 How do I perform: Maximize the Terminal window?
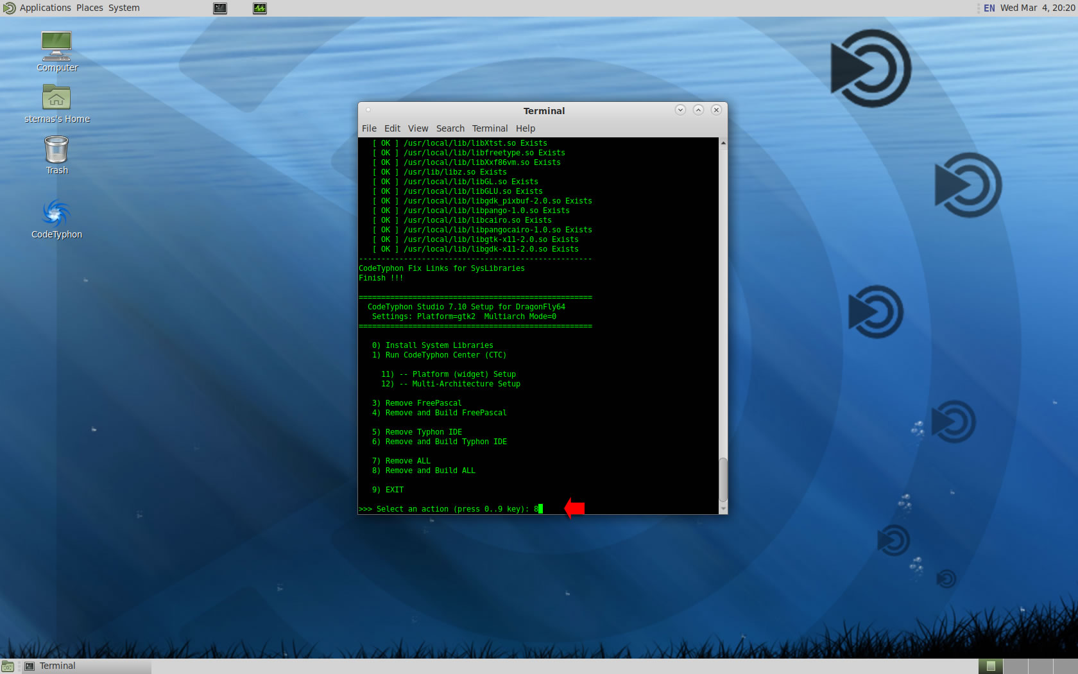[698, 110]
